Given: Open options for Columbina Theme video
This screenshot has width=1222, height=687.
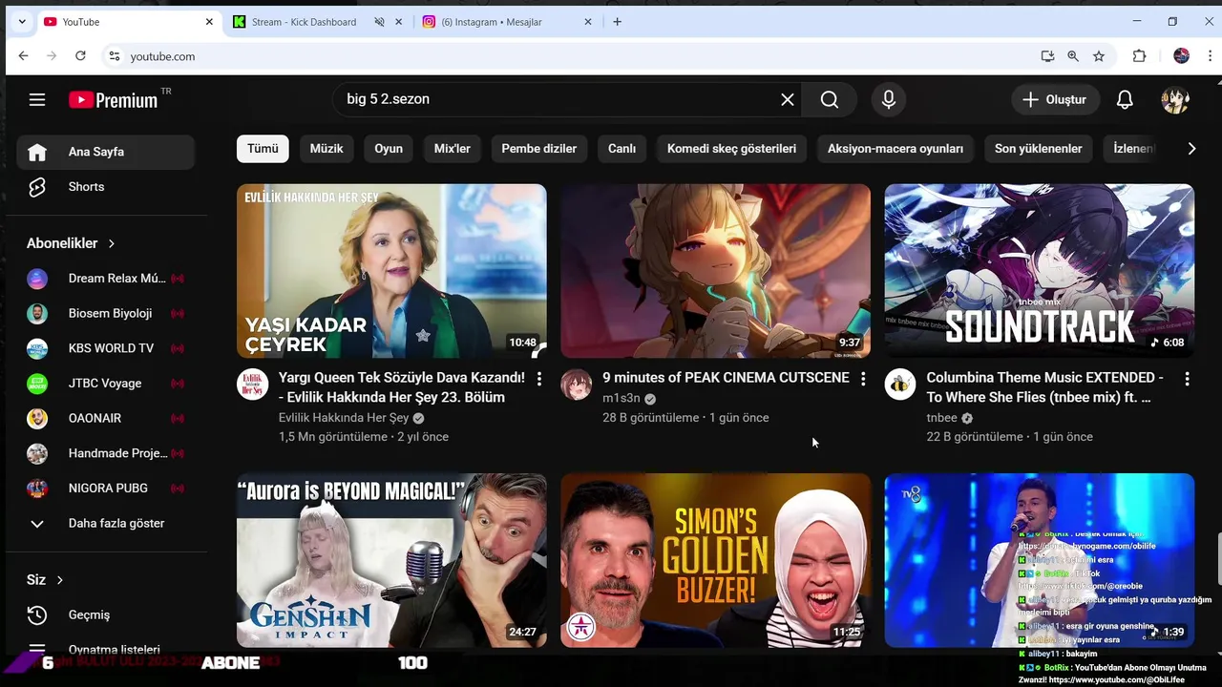Looking at the screenshot, I should coord(1187,379).
